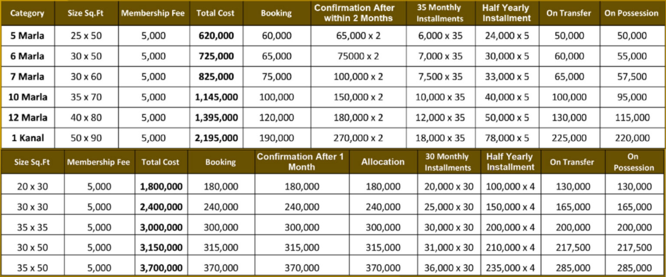Select the 12 Marla category cell

click(27, 117)
